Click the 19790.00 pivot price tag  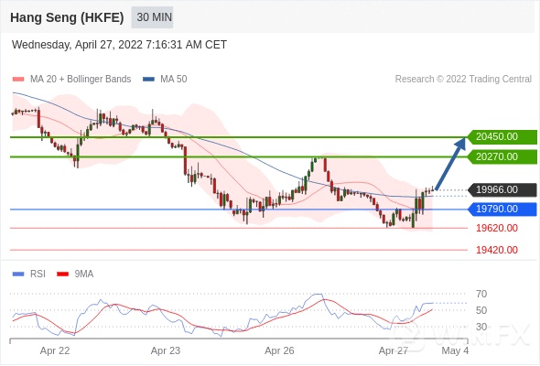click(502, 209)
